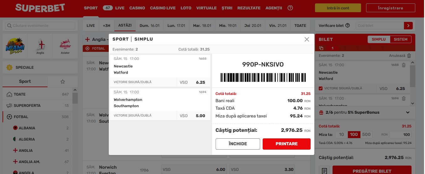This screenshot has height=174, width=425.
Task: Select the Mie. 19.01 date tab
Action: tap(228, 26)
